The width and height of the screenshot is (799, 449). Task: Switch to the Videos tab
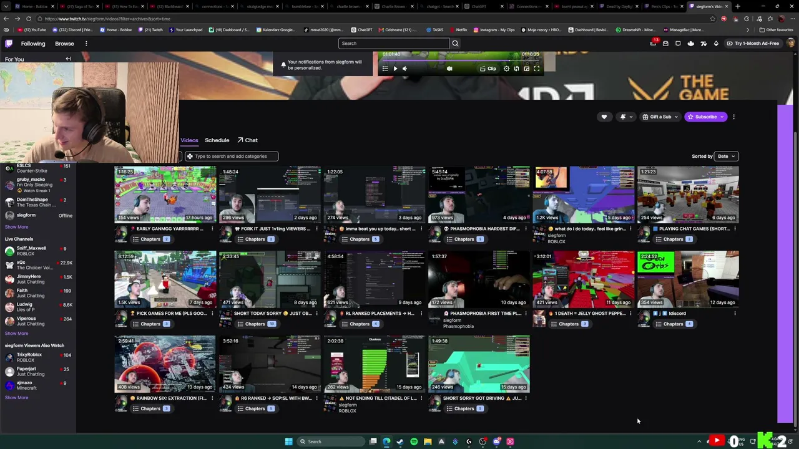point(189,140)
